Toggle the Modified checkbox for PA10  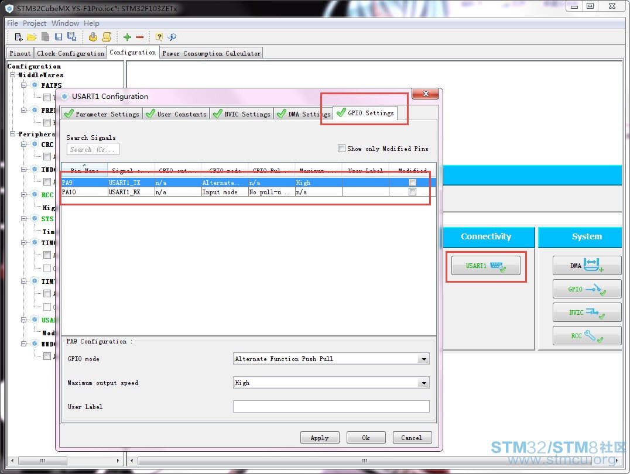click(412, 192)
